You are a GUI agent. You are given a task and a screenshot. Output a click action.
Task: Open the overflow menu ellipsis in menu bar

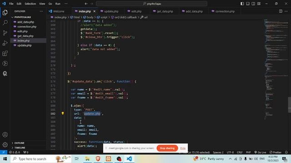pos(66,4)
